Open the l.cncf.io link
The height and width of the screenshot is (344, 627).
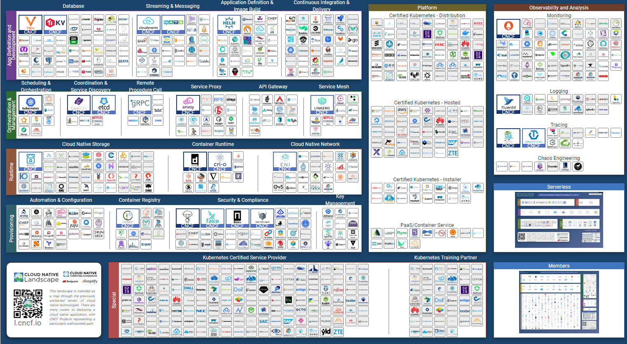tap(28, 323)
